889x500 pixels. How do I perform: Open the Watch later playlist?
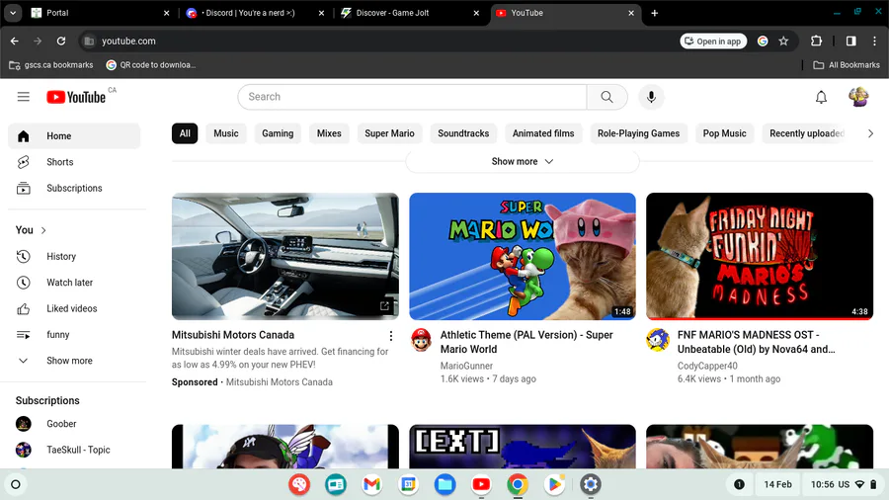coord(74,283)
